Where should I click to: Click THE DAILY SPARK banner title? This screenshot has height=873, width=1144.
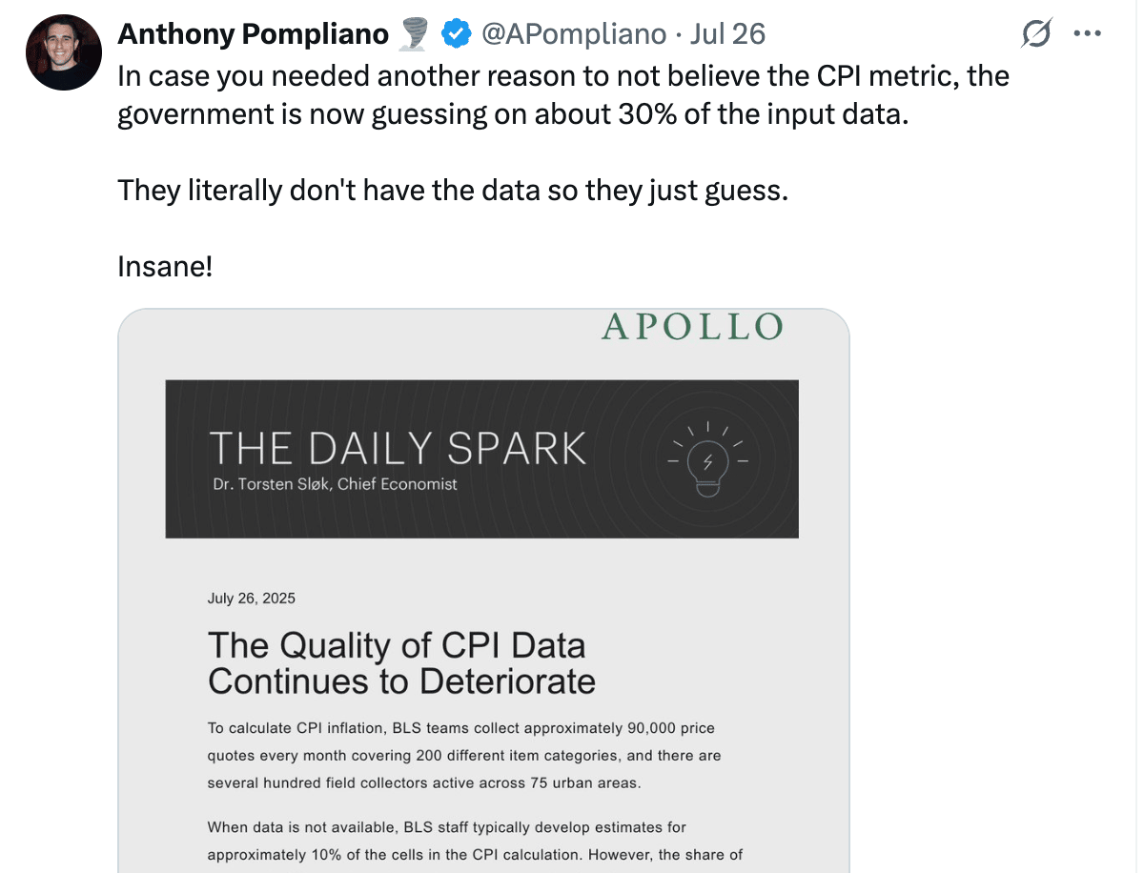(x=398, y=448)
